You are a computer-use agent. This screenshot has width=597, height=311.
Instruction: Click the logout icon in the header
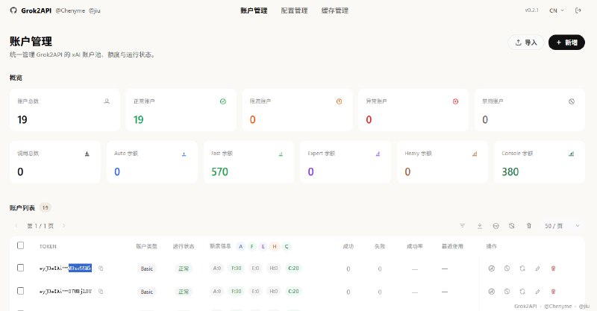[x=578, y=10]
